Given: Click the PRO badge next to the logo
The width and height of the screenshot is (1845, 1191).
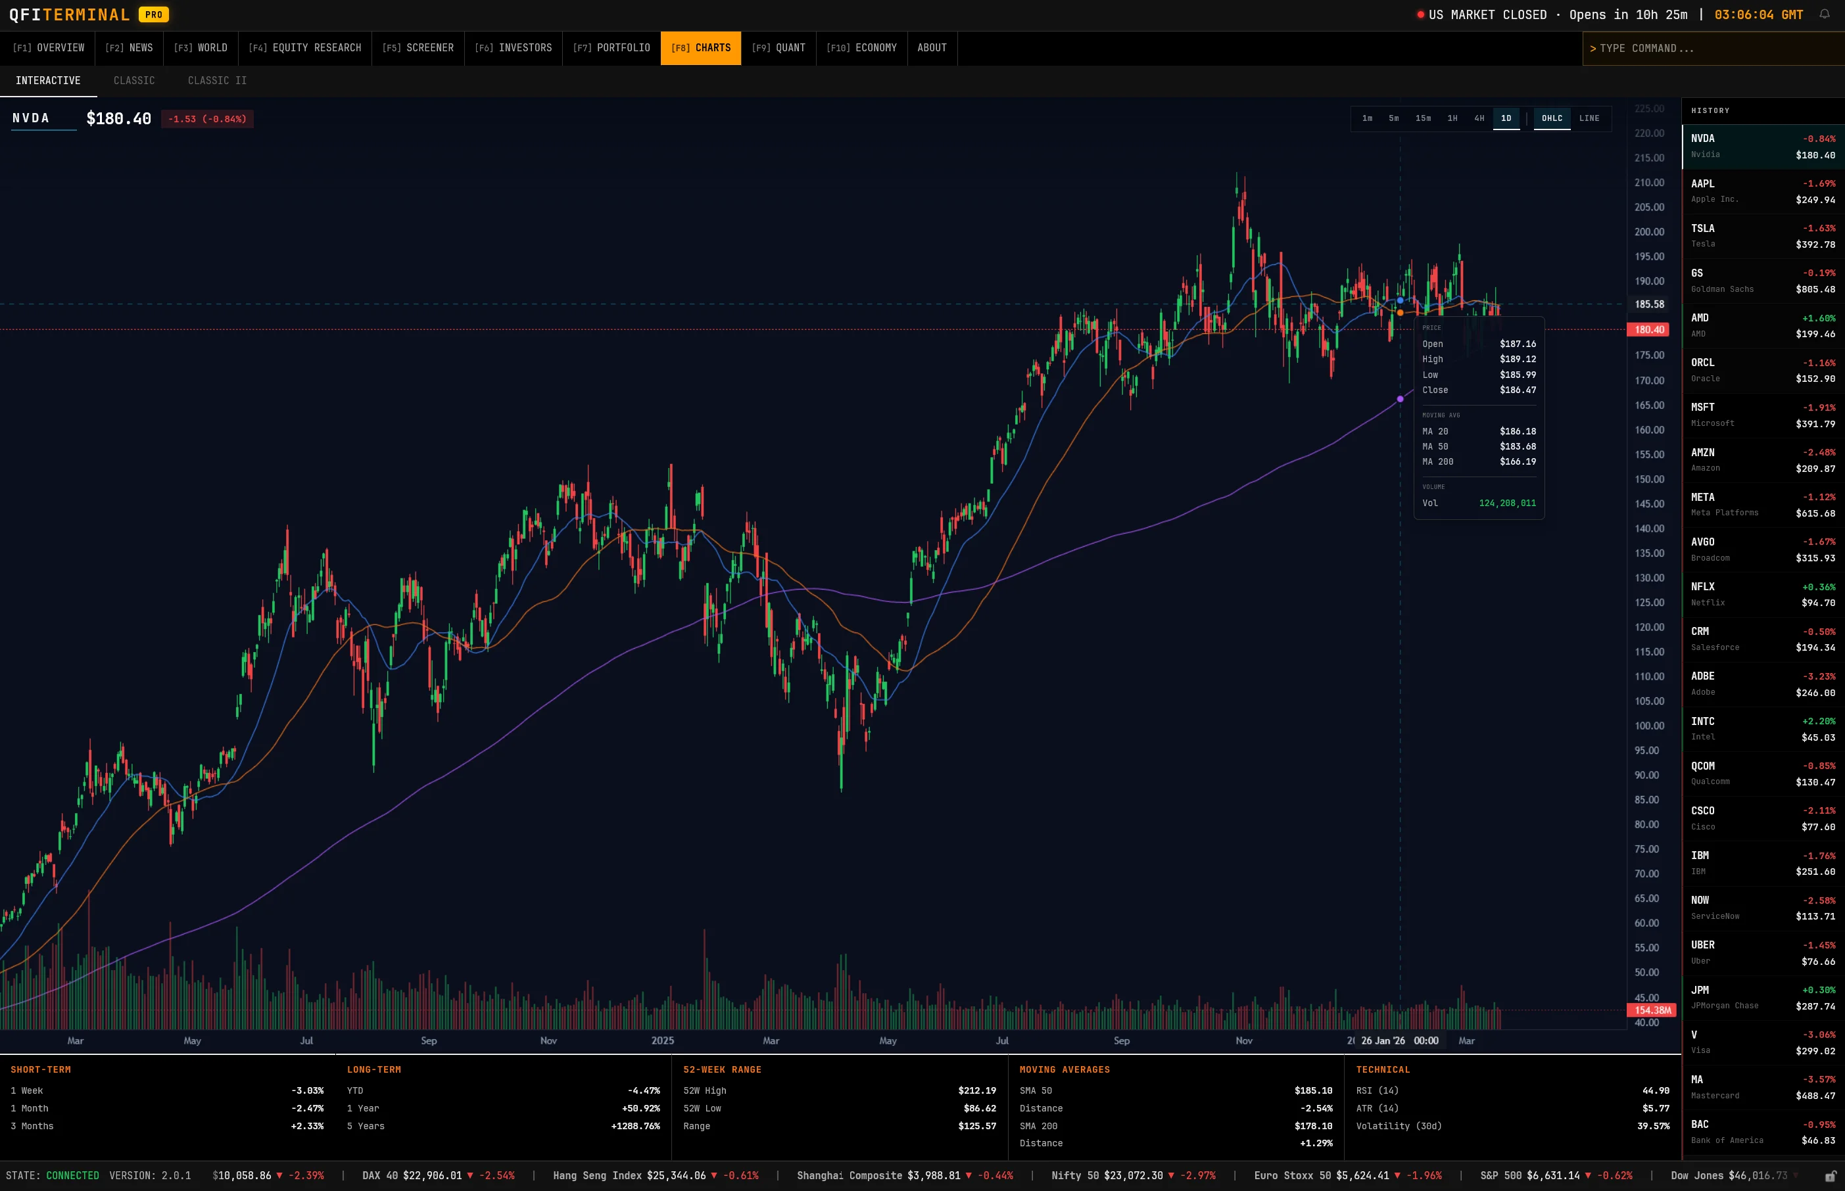Looking at the screenshot, I should click(153, 14).
